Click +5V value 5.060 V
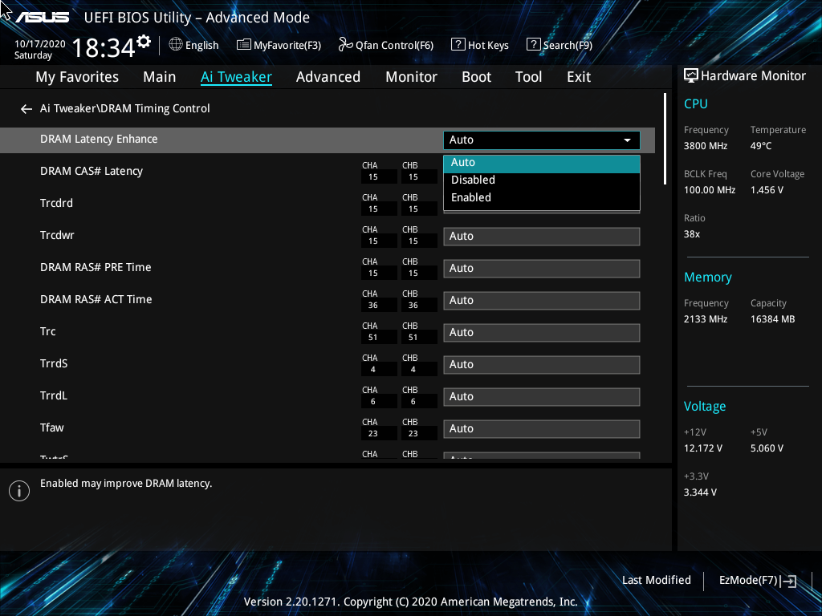822x616 pixels. click(767, 448)
